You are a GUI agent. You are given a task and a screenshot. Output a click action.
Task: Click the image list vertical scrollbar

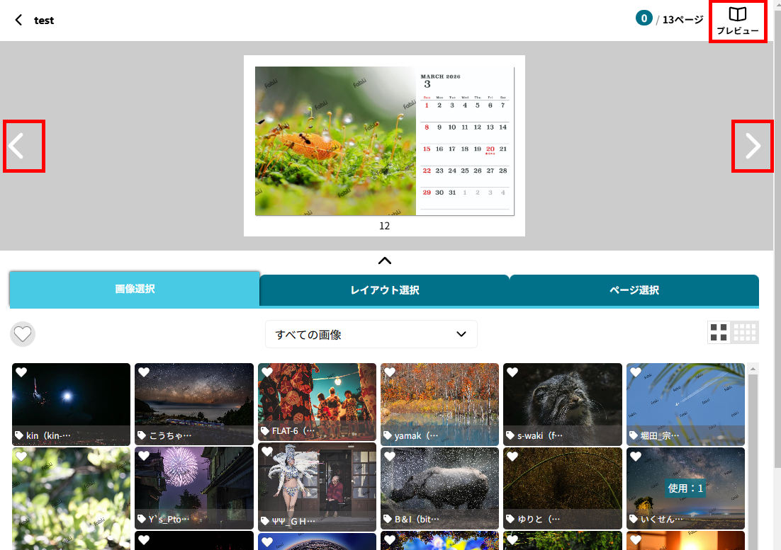pyautogui.click(x=753, y=453)
